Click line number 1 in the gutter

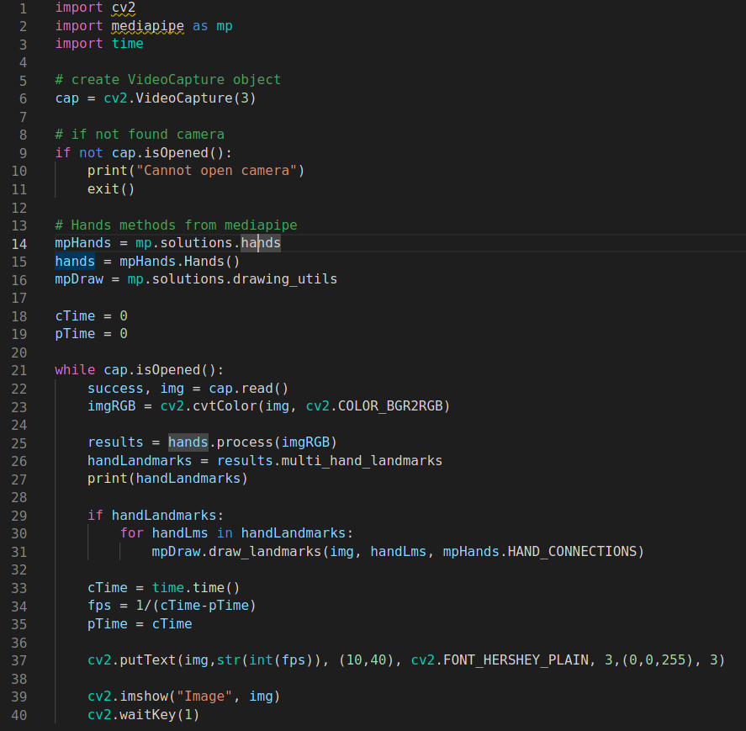(23, 8)
